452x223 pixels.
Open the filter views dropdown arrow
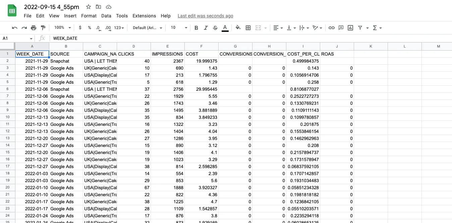(x=368, y=28)
